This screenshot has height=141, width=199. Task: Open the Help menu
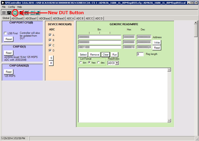tap(20, 7)
